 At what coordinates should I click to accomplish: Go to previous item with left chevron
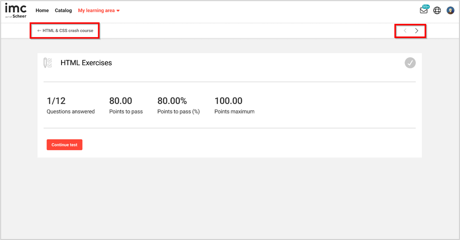(x=405, y=31)
